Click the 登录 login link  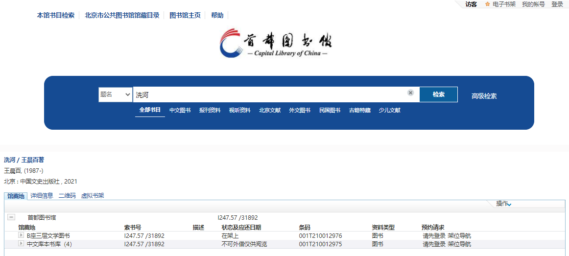click(x=557, y=4)
